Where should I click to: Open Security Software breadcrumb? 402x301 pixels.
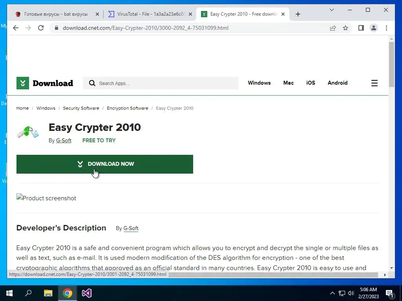(81, 108)
